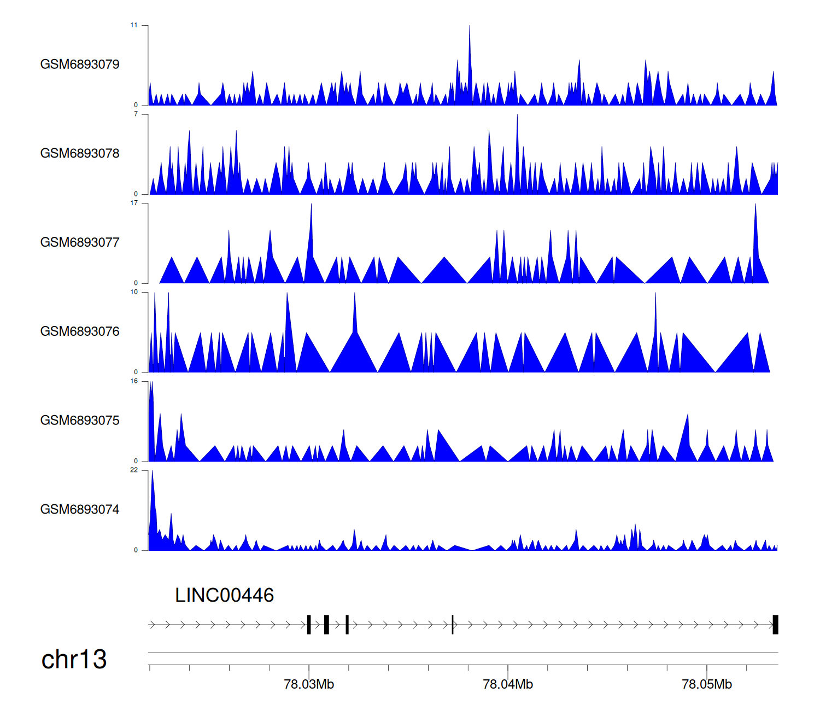Click the second exon block of LINC00446
Viewport: 820px width, 722px height.
coord(326,625)
